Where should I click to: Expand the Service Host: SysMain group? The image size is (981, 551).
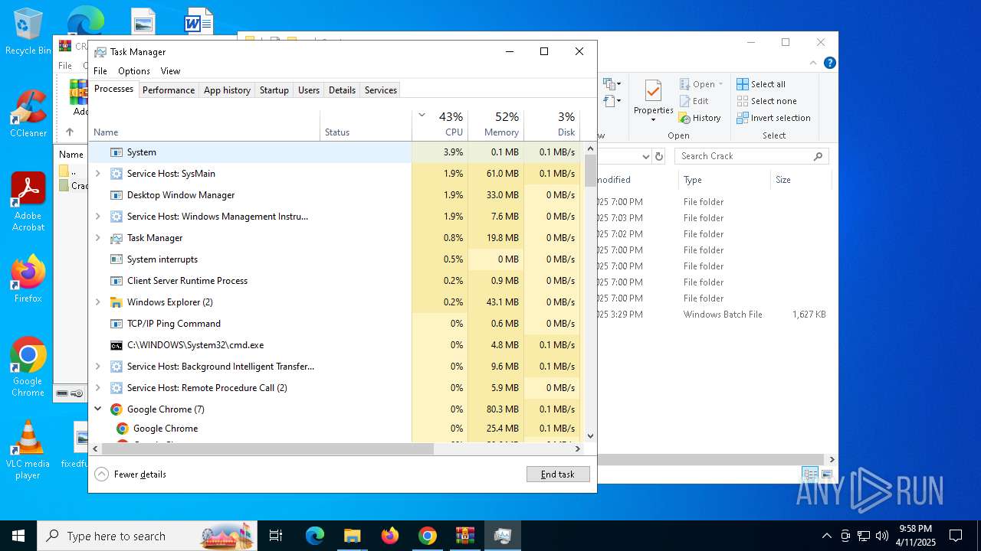tap(97, 174)
